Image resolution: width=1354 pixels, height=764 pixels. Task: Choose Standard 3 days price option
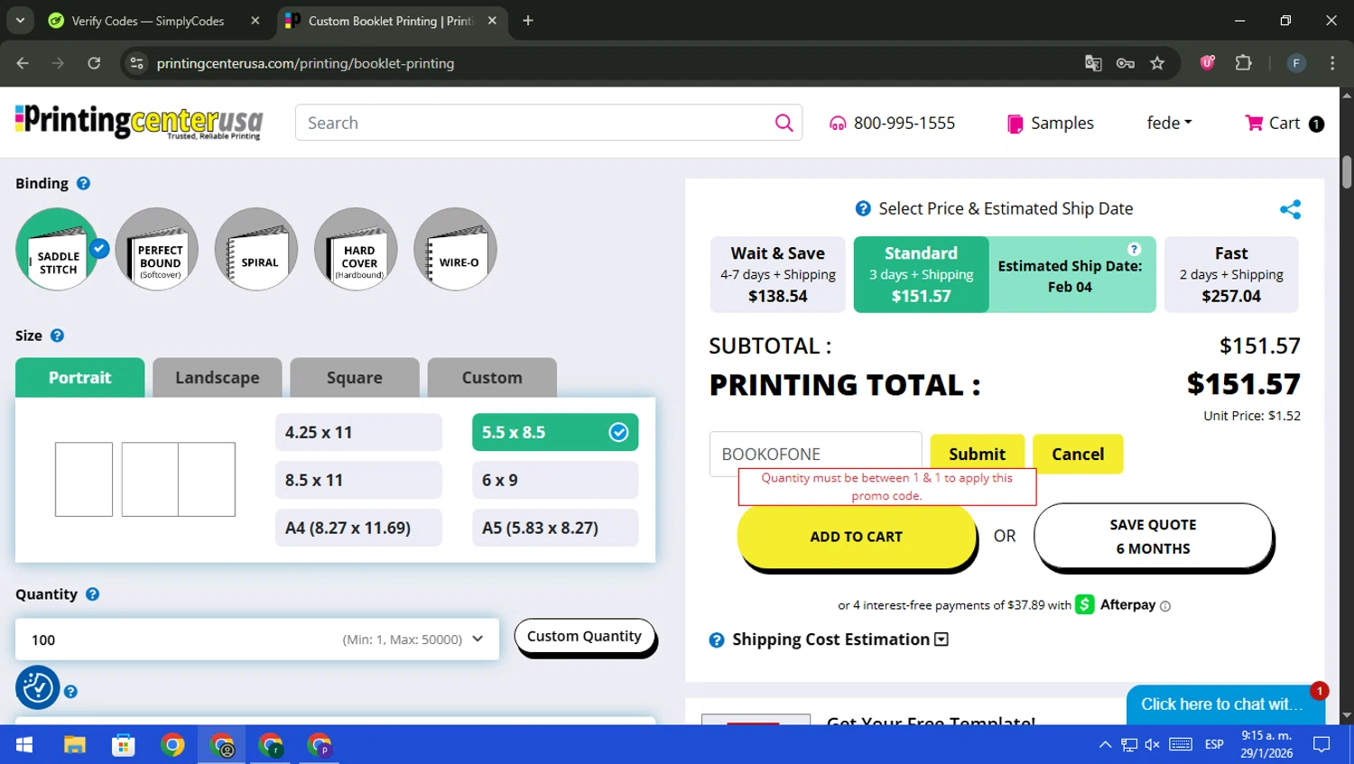(x=921, y=274)
